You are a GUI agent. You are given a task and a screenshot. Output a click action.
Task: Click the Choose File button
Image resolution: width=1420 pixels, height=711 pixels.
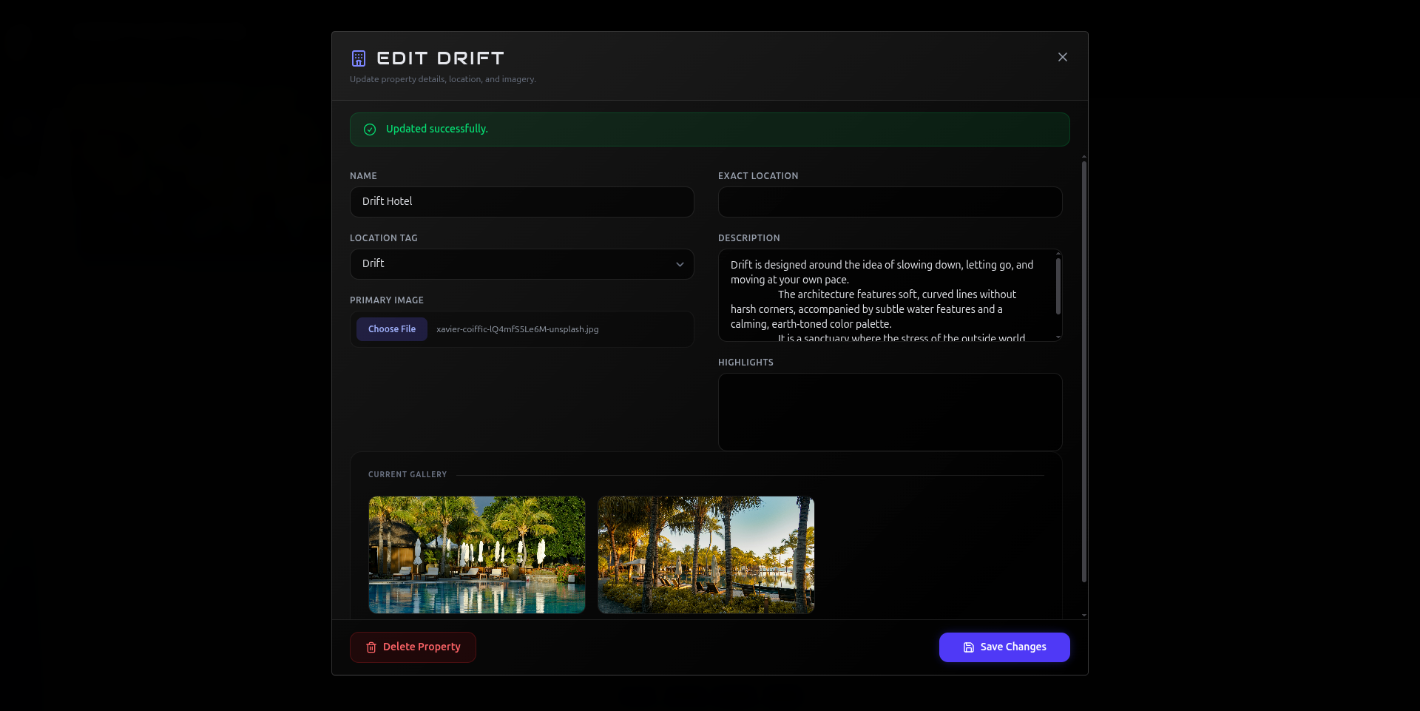[x=392, y=329]
